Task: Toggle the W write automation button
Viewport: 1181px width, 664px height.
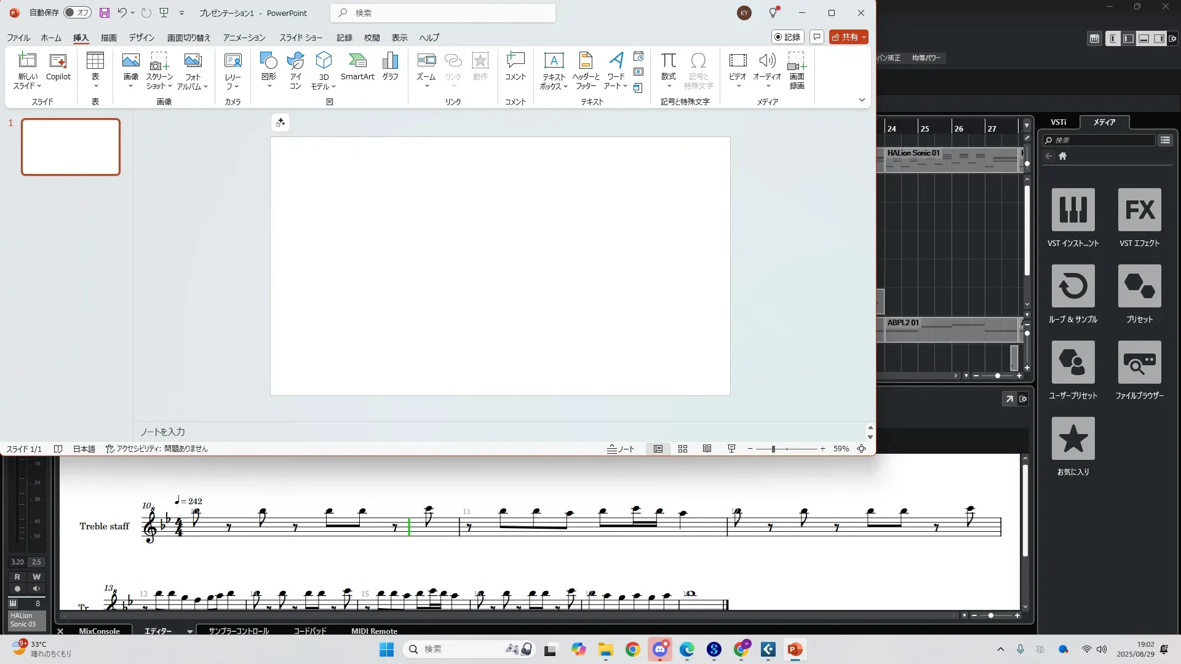Action: (x=36, y=577)
